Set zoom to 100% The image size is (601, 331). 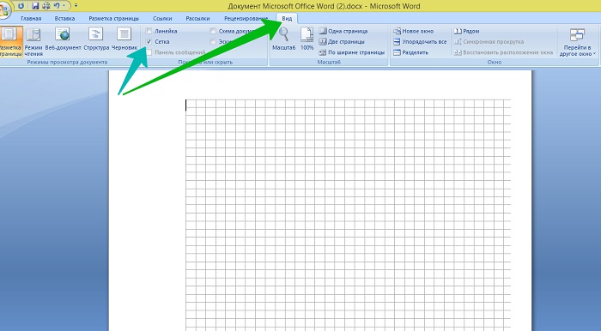(x=307, y=39)
